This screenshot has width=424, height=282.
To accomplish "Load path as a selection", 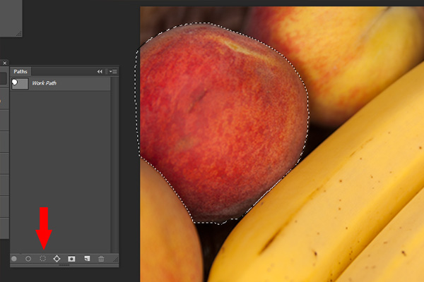I will (42, 259).
